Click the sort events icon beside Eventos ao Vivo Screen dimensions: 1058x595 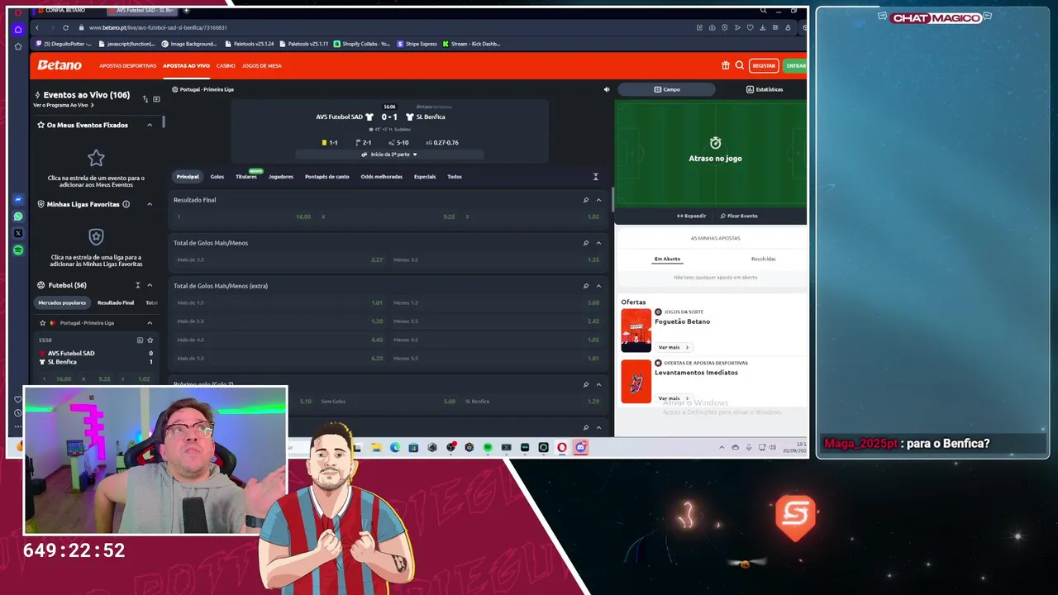145,99
